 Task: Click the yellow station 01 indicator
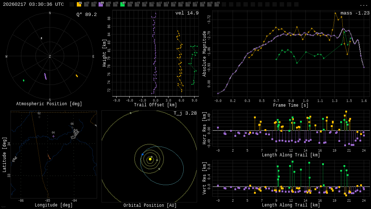79,4
